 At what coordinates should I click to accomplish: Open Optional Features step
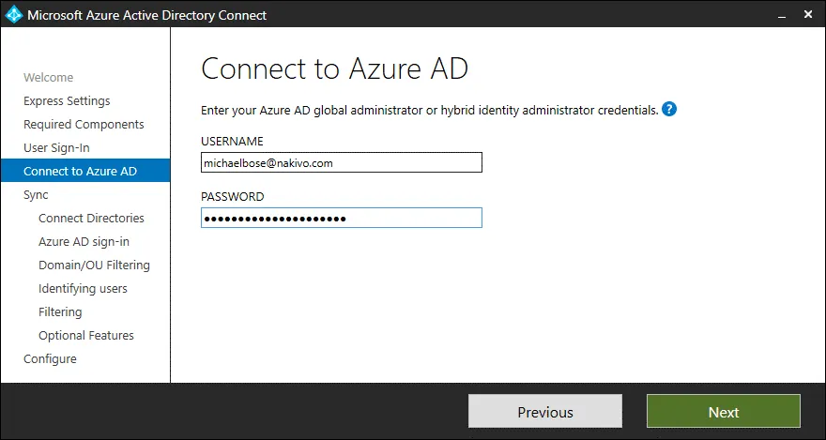point(86,336)
